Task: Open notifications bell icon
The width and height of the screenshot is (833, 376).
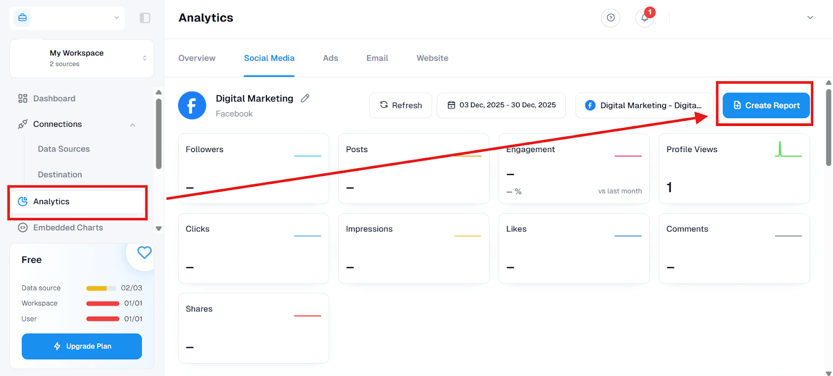Action: [x=645, y=18]
